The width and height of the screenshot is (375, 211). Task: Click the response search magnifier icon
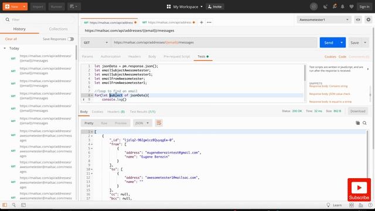coord(364,123)
